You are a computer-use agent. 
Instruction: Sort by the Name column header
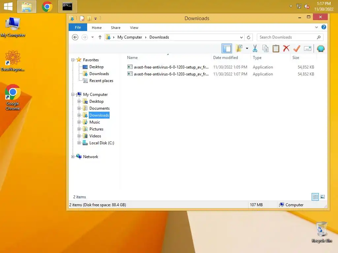132,57
